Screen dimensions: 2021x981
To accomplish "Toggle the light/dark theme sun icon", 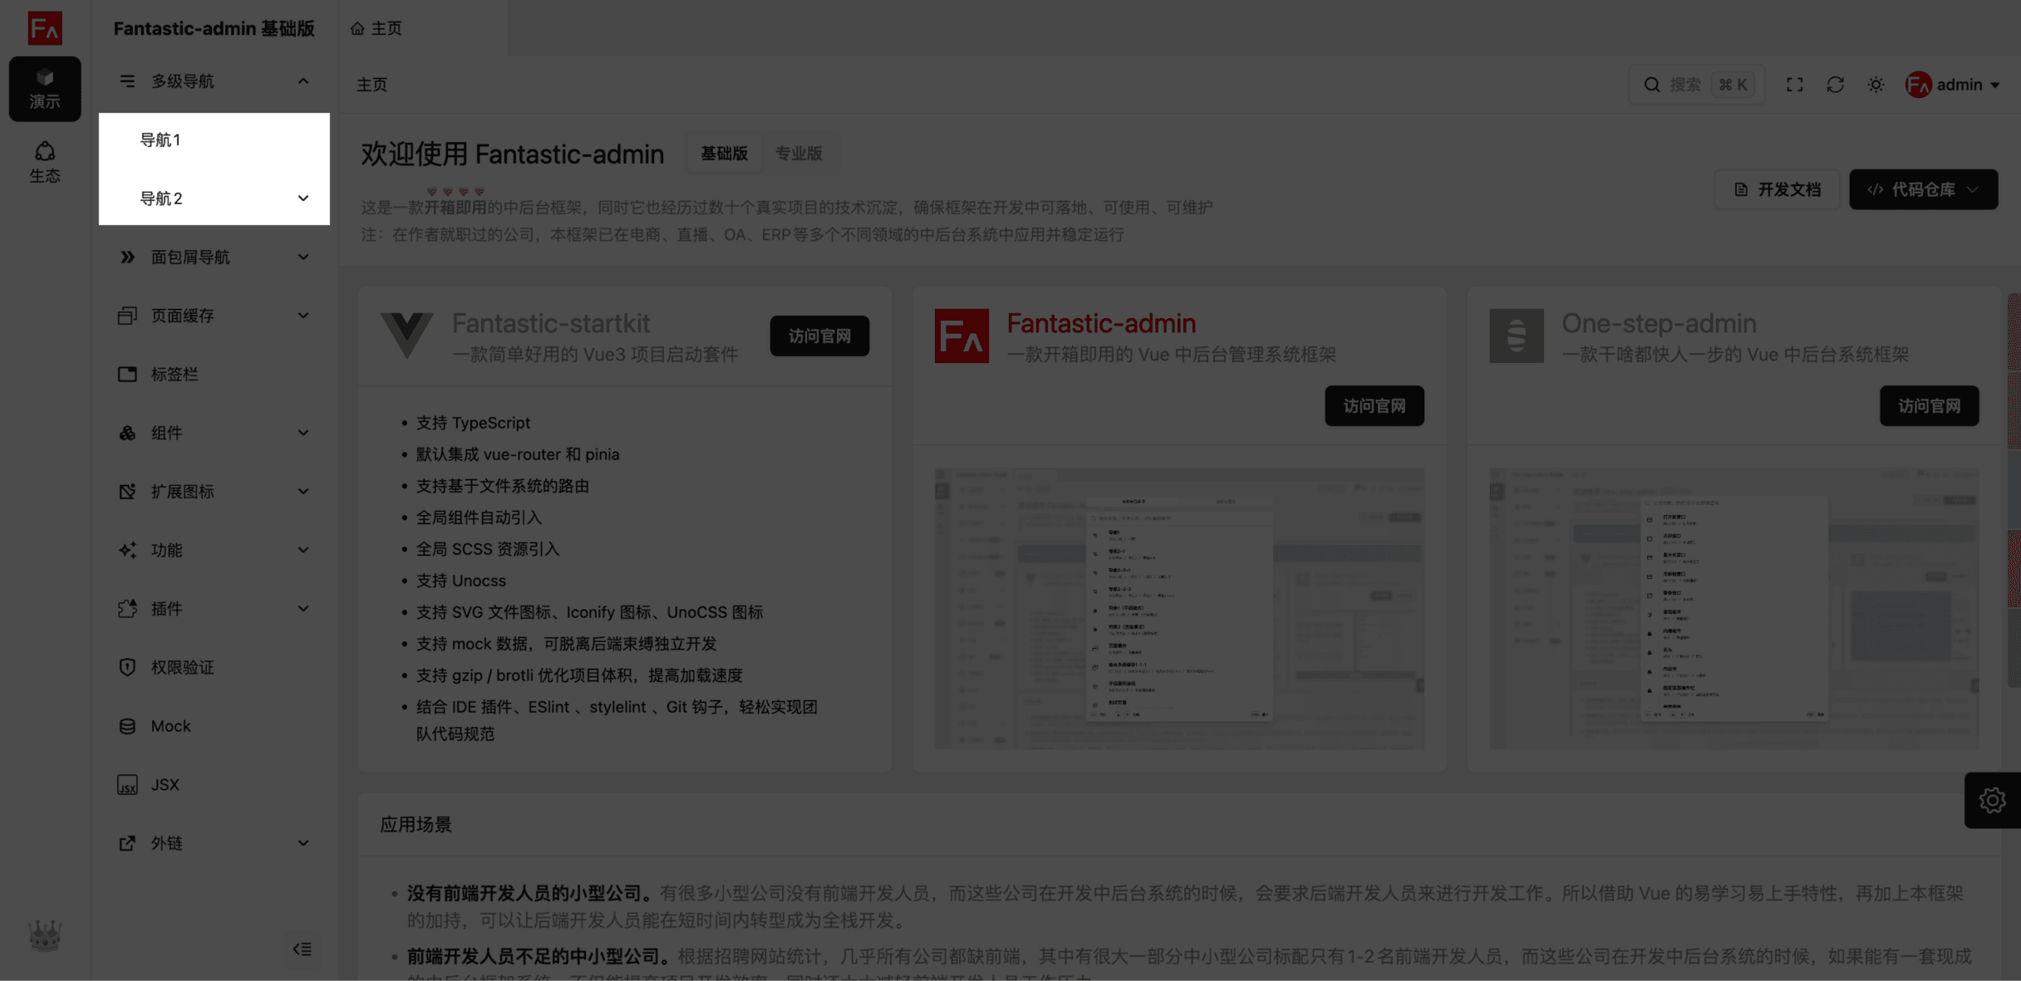I will [1876, 85].
